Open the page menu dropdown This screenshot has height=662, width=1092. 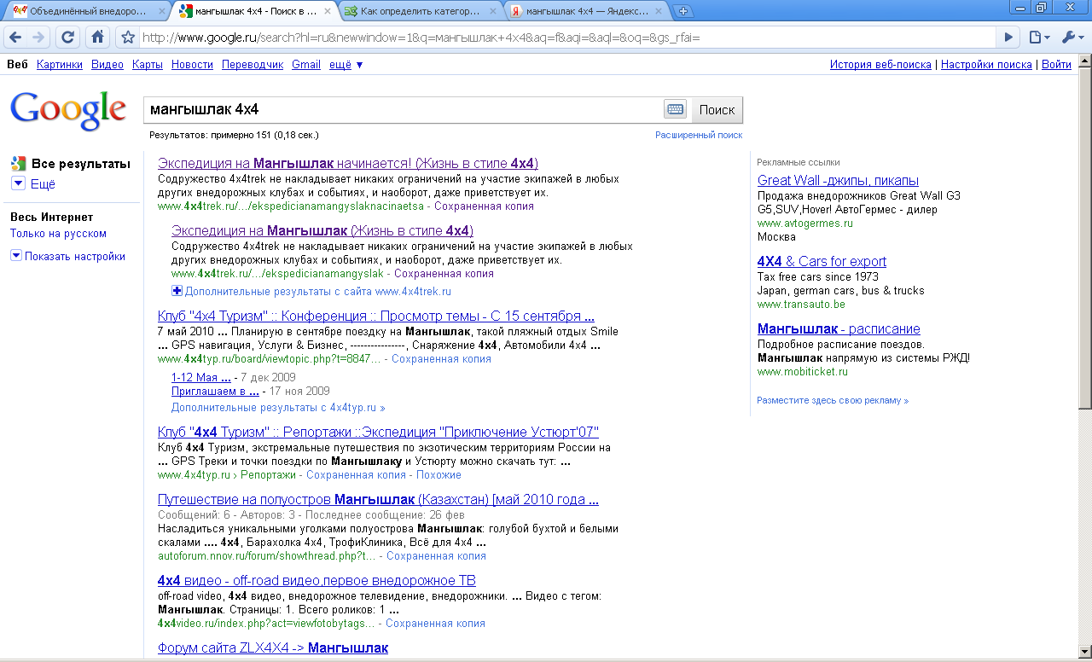(x=1038, y=38)
